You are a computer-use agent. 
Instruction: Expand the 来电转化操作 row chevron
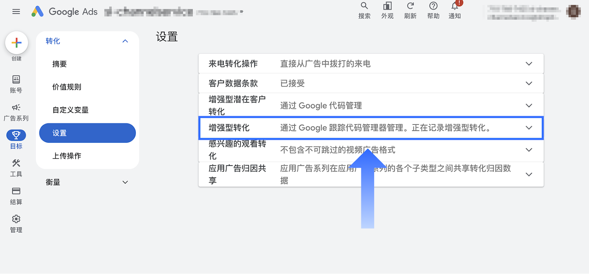pyautogui.click(x=529, y=64)
